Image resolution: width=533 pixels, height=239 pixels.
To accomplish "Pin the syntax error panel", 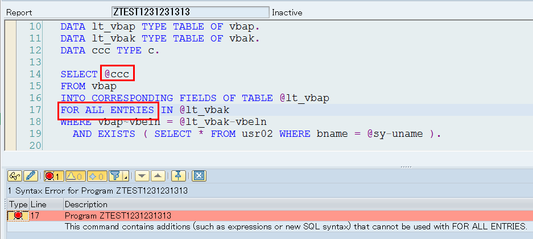I will 178,175.
